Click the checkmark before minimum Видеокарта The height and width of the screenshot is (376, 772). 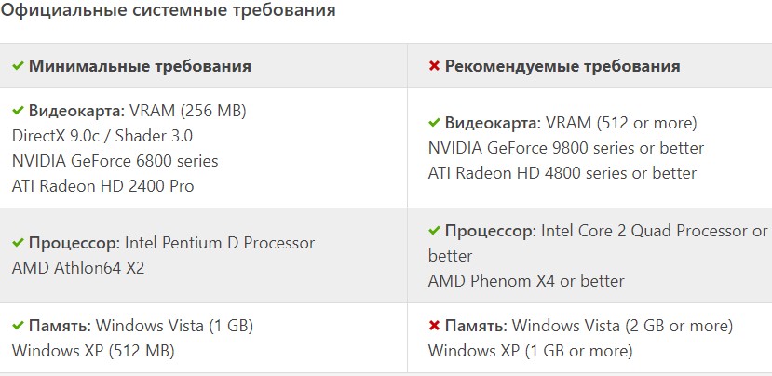point(19,111)
